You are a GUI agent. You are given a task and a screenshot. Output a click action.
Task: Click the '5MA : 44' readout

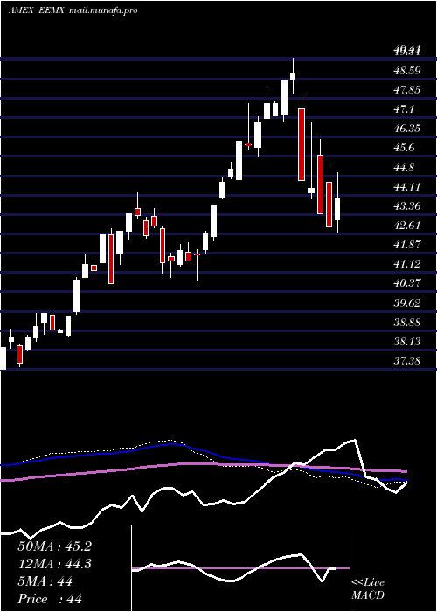[x=45, y=581]
